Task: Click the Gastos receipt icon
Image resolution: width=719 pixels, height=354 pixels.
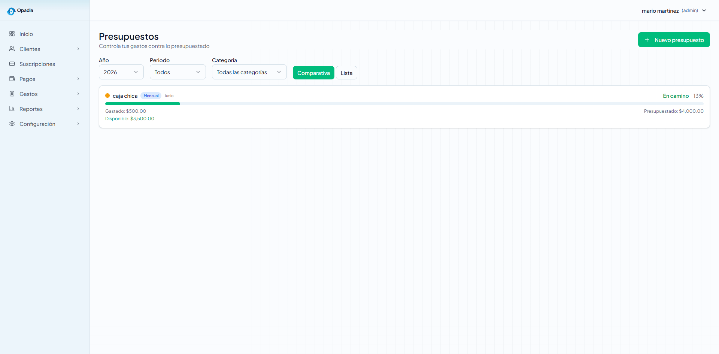Action: (12, 94)
